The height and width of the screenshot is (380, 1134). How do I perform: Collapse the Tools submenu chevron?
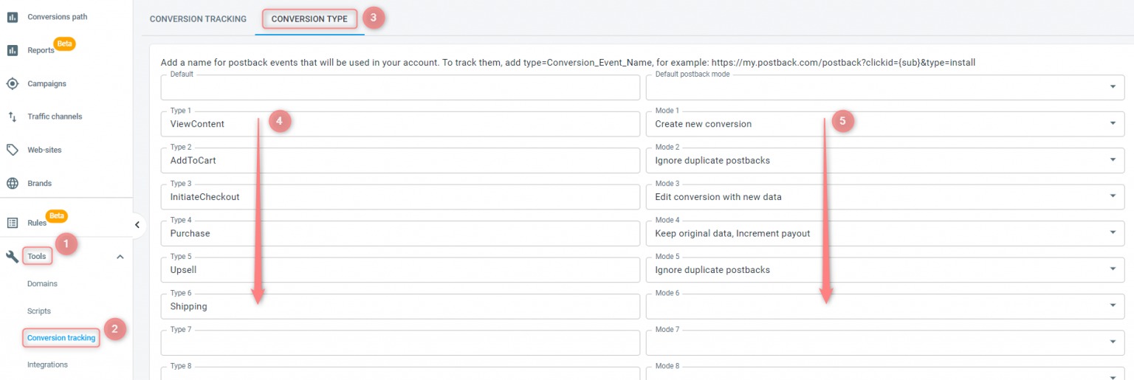(120, 257)
